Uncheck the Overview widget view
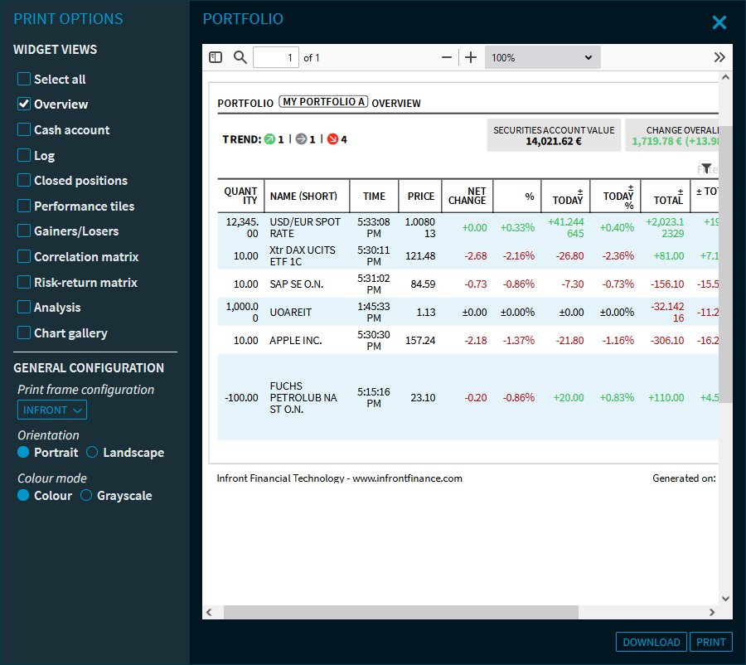 pyautogui.click(x=24, y=104)
